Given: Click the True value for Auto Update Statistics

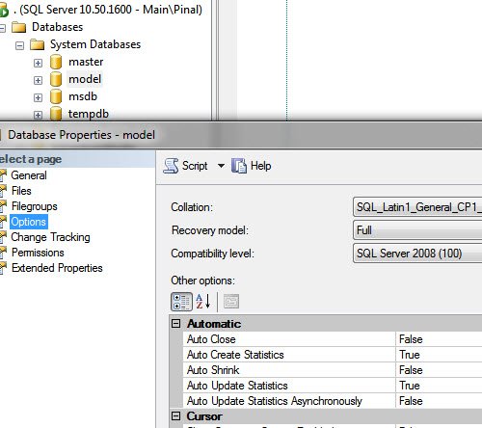Looking at the screenshot, I should (410, 386).
